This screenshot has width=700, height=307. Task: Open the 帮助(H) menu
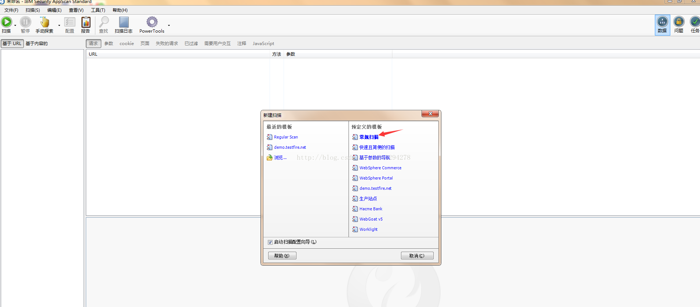coord(120,10)
